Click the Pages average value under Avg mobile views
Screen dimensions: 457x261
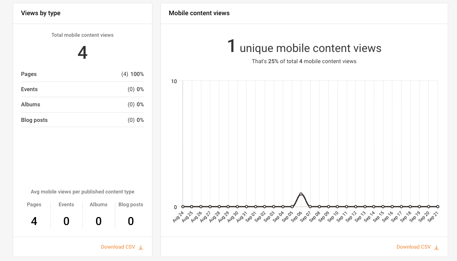tap(34, 221)
